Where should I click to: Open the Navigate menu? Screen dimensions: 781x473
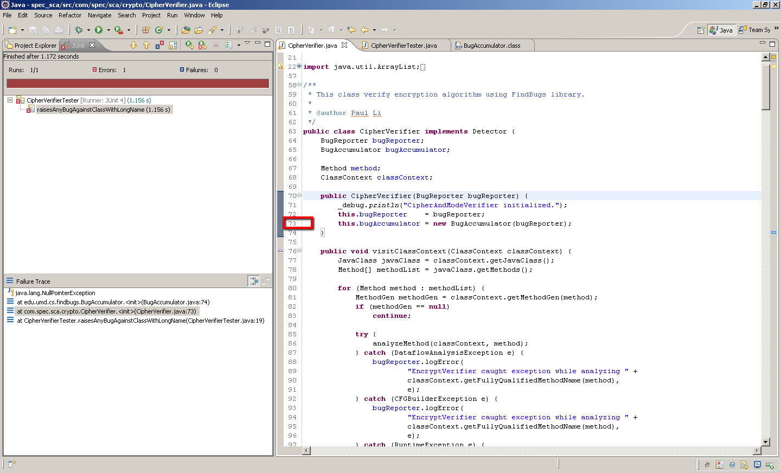pos(100,15)
